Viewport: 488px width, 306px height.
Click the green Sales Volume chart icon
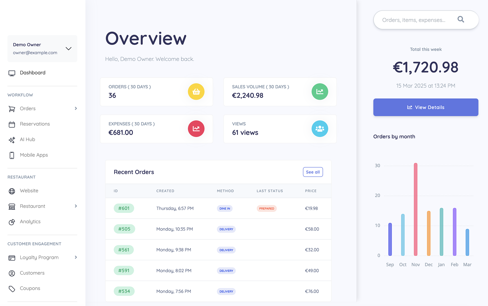[x=320, y=92]
